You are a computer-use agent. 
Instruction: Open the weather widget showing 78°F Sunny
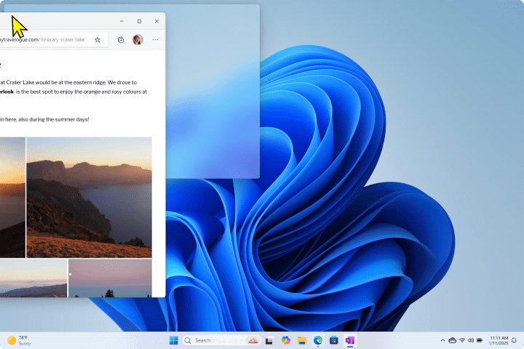[20, 340]
